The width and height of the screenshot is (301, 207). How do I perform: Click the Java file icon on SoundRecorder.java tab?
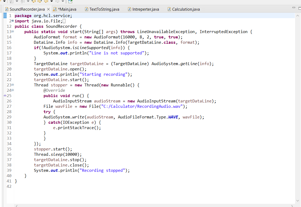[7, 9]
